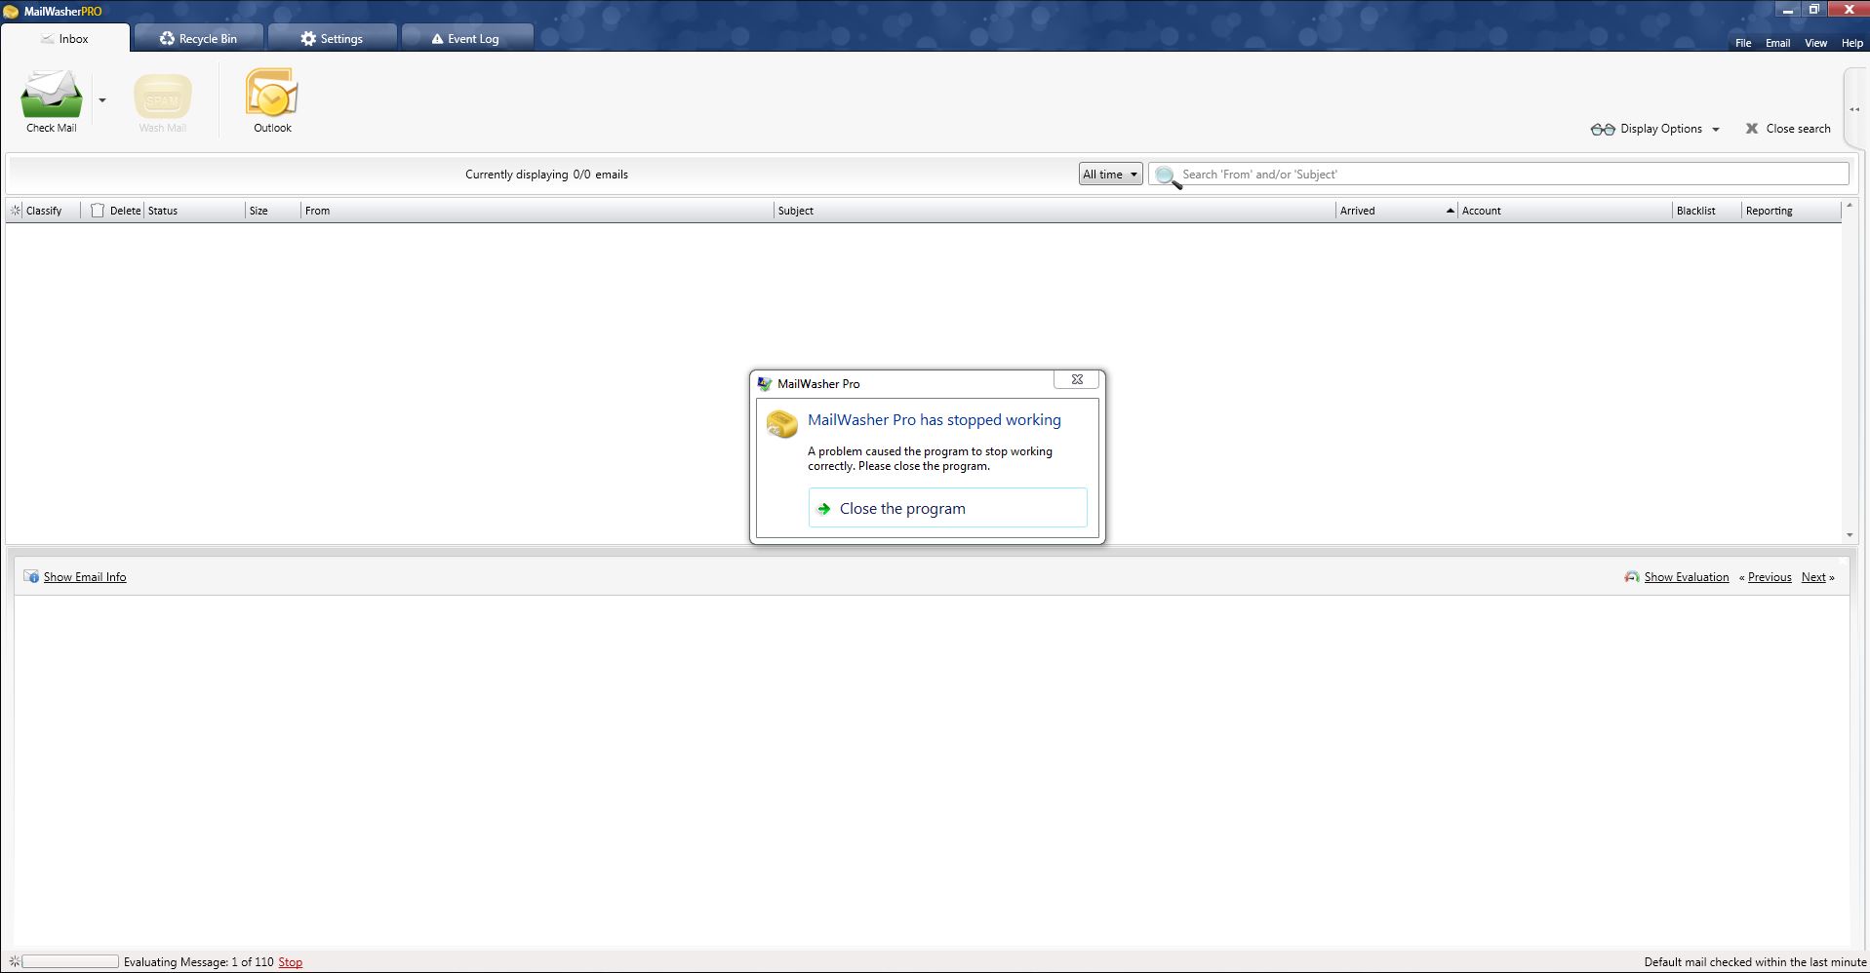Viewport: 1870px width, 973px height.
Task: Click the Settings gear icon
Action: pyautogui.click(x=308, y=39)
